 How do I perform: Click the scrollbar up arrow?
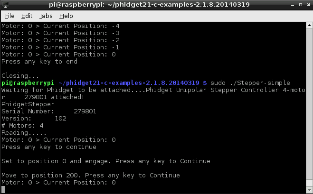click(309, 25)
